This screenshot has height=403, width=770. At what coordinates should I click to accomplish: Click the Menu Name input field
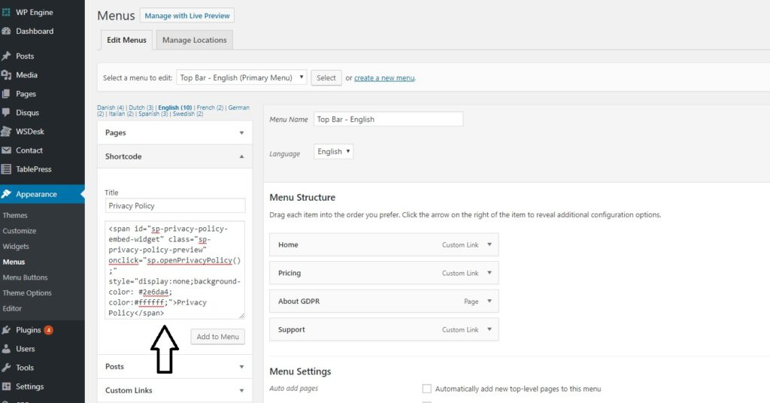(388, 120)
